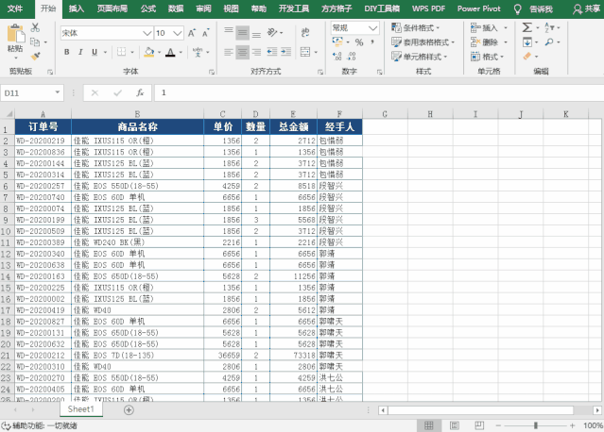Image resolution: width=604 pixels, height=432 pixels.
Task: Click the Insert Function fx icon
Action: (x=140, y=92)
